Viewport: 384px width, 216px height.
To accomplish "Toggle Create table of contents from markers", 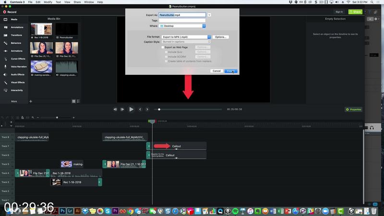I will (x=166, y=61).
